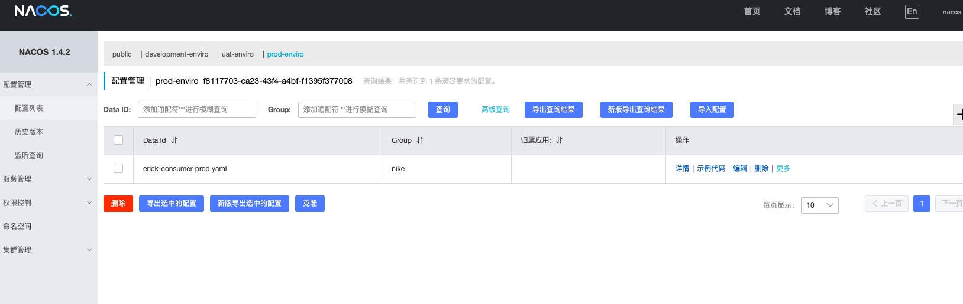The image size is (963, 304).
Task: Click 新版导出选中的配置 button
Action: [x=250, y=204]
